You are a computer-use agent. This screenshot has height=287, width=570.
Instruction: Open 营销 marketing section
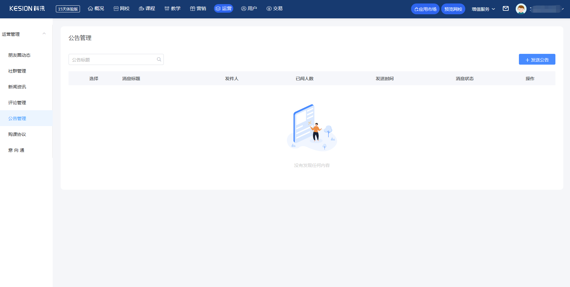pyautogui.click(x=198, y=9)
